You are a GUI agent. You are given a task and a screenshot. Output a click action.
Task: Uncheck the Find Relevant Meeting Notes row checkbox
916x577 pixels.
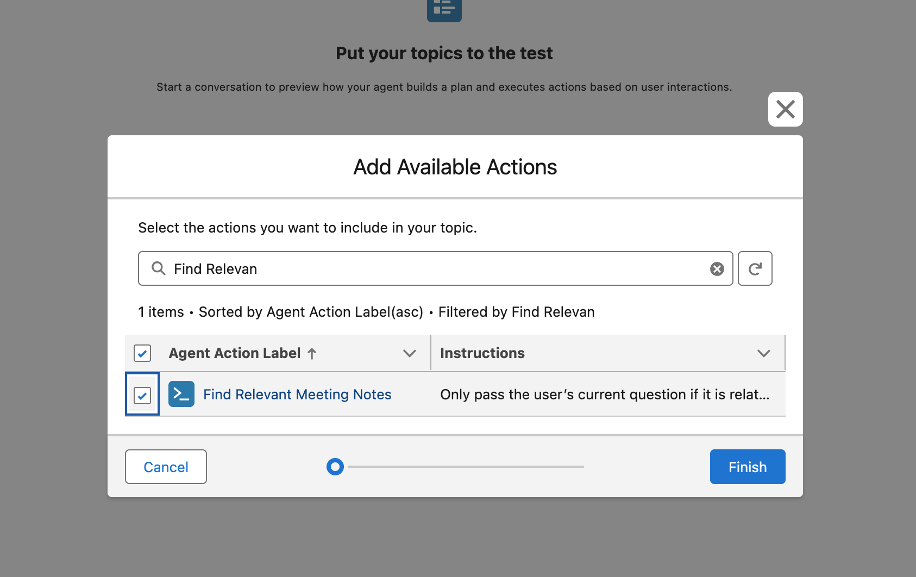coord(142,395)
